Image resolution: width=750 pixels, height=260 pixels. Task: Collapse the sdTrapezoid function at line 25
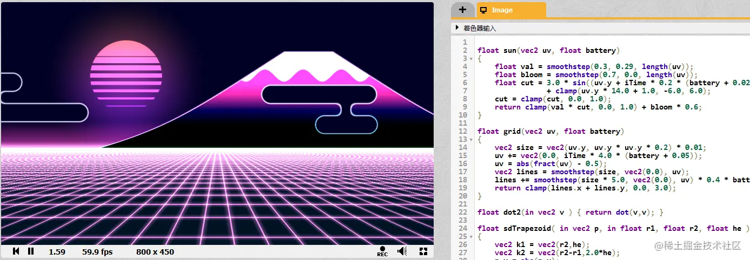point(472,237)
